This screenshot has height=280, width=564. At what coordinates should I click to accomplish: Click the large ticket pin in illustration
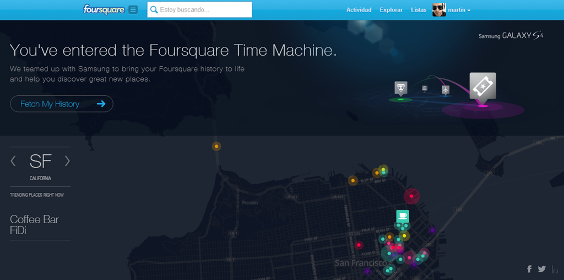click(482, 88)
